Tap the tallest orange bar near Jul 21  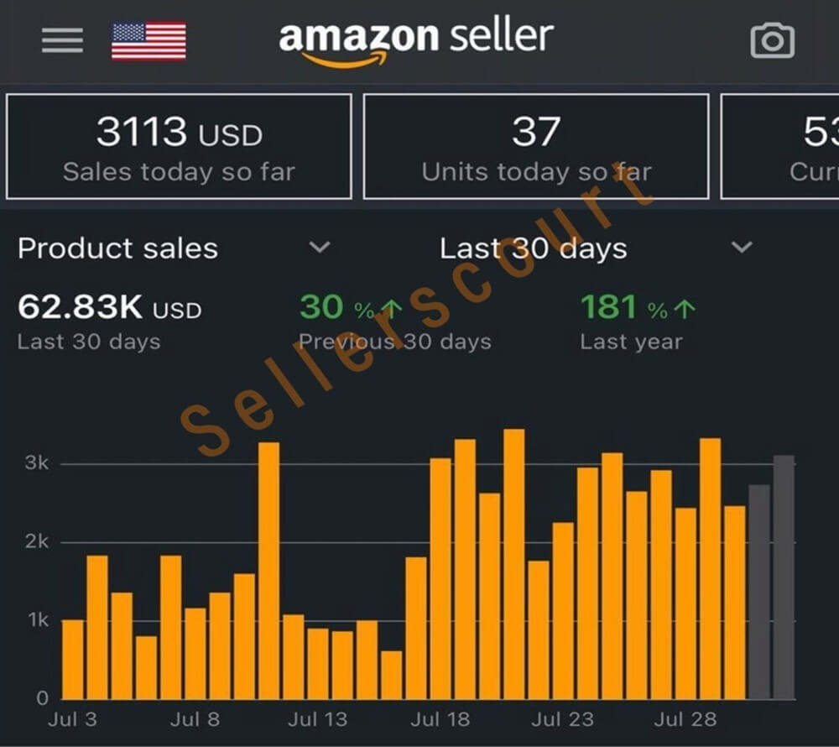513,562
